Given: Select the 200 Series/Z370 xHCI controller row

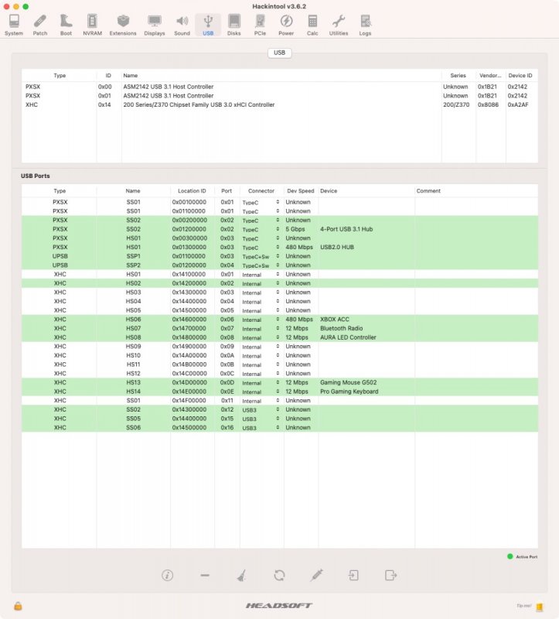Looking at the screenshot, I should [x=280, y=104].
